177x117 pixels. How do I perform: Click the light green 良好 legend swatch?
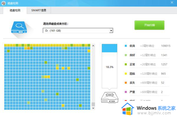click(126, 55)
